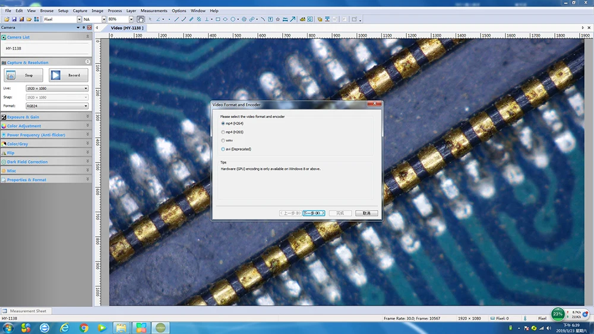Expand the Properties & Format panel
This screenshot has height=334, width=594.
pyautogui.click(x=46, y=180)
